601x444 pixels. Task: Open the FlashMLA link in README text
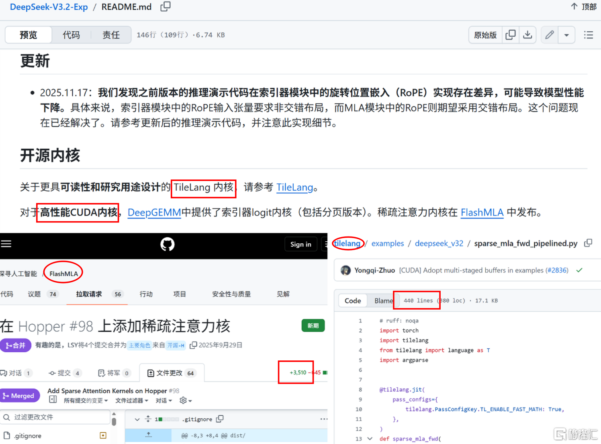click(x=482, y=212)
